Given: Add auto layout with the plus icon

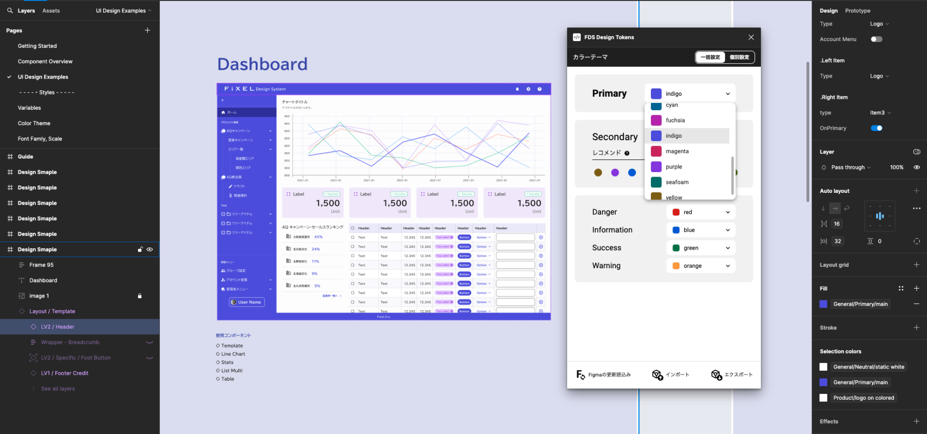Looking at the screenshot, I should 917,191.
